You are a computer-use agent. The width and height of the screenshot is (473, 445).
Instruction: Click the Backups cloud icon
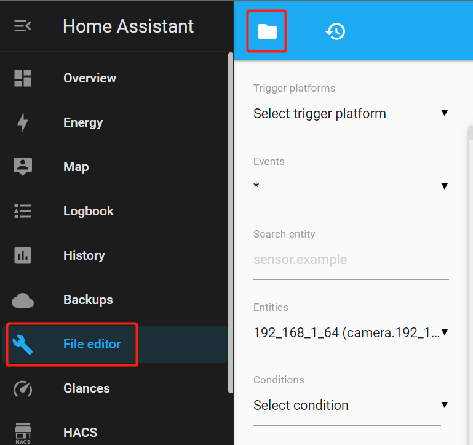click(x=23, y=300)
